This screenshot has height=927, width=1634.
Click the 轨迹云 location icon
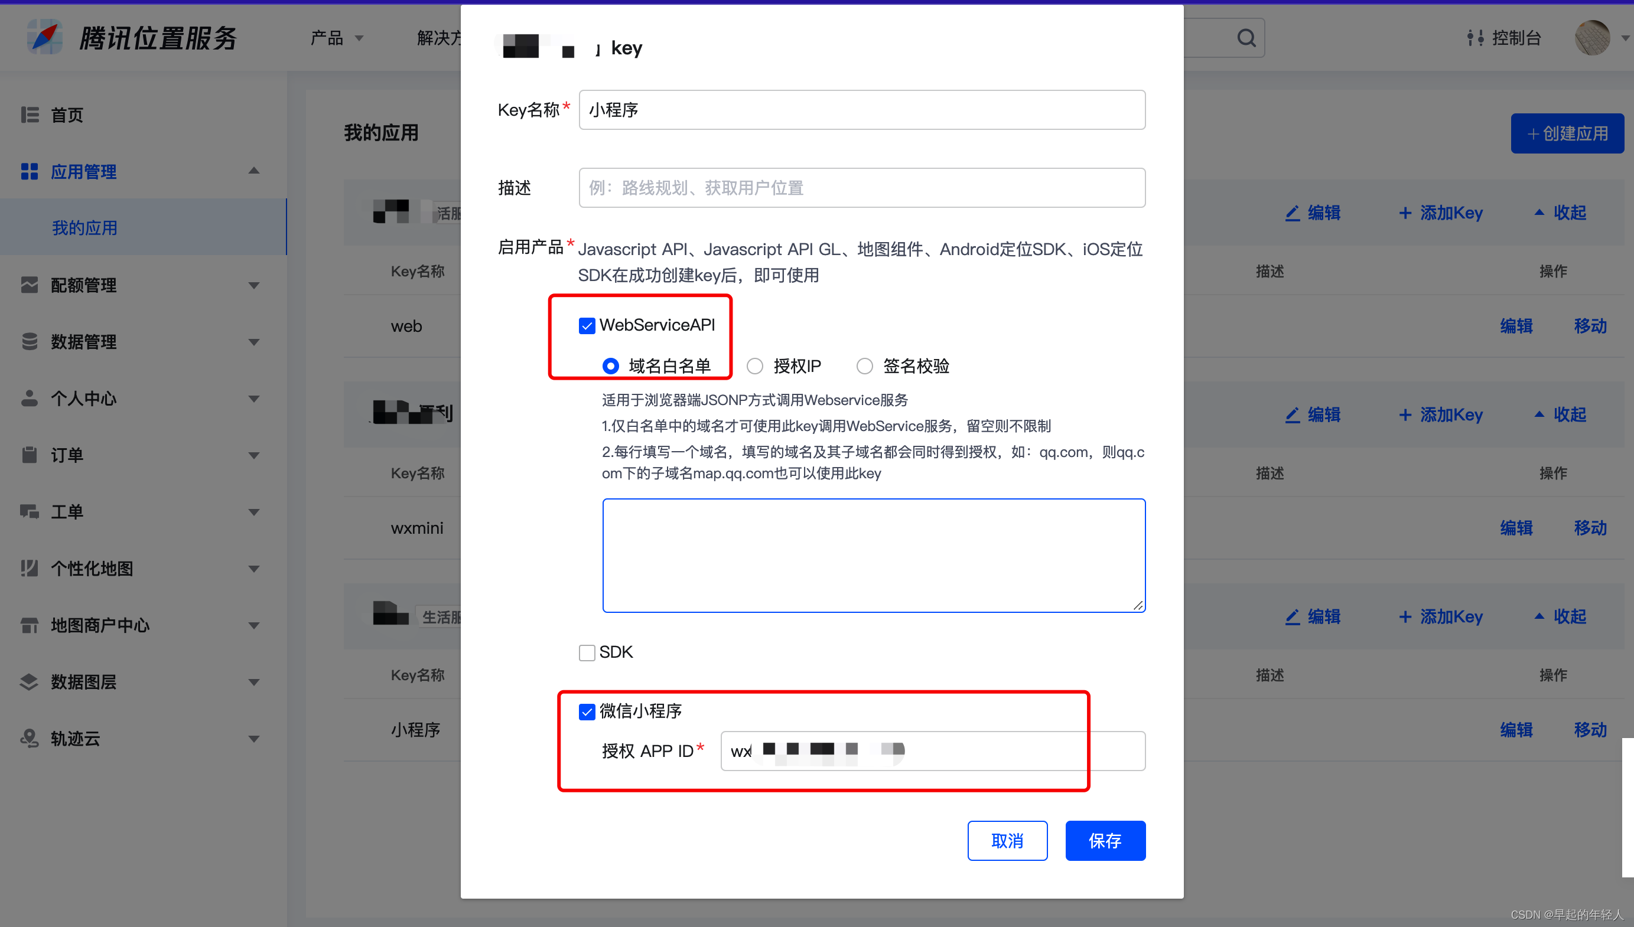[30, 739]
